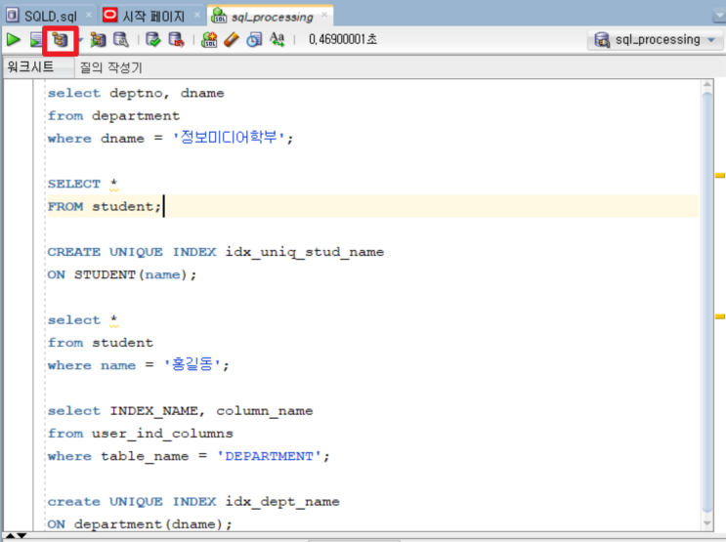
Task: Click the editor vertical scrollbar thumb
Action: coord(707,301)
